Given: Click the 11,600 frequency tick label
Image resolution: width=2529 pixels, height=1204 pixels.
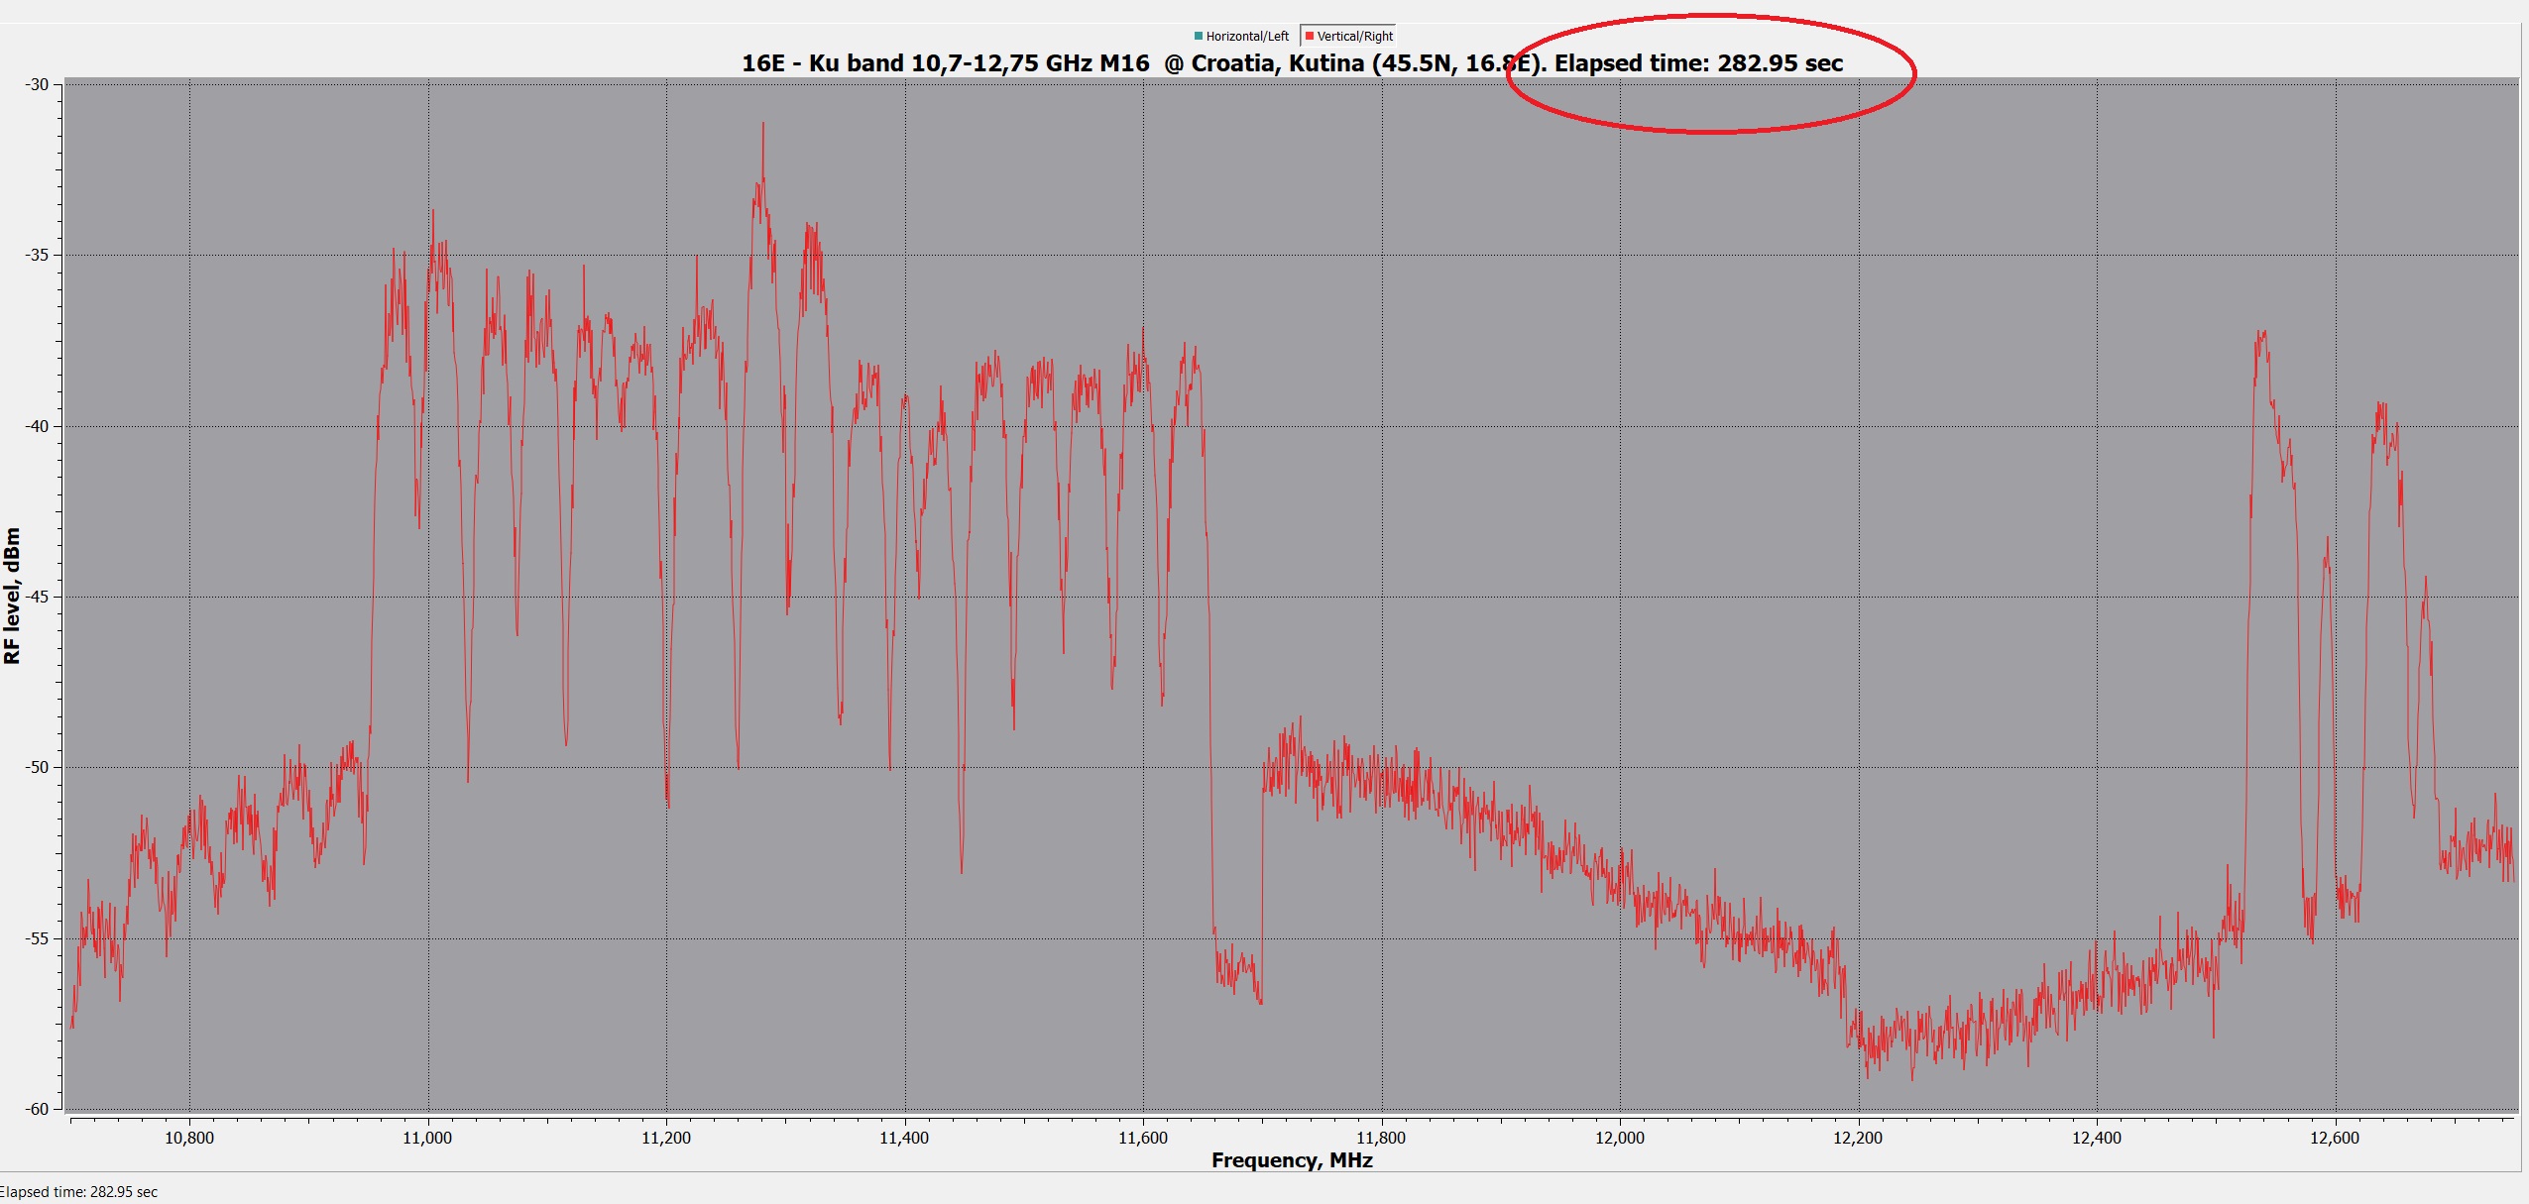Looking at the screenshot, I should click(1142, 1138).
